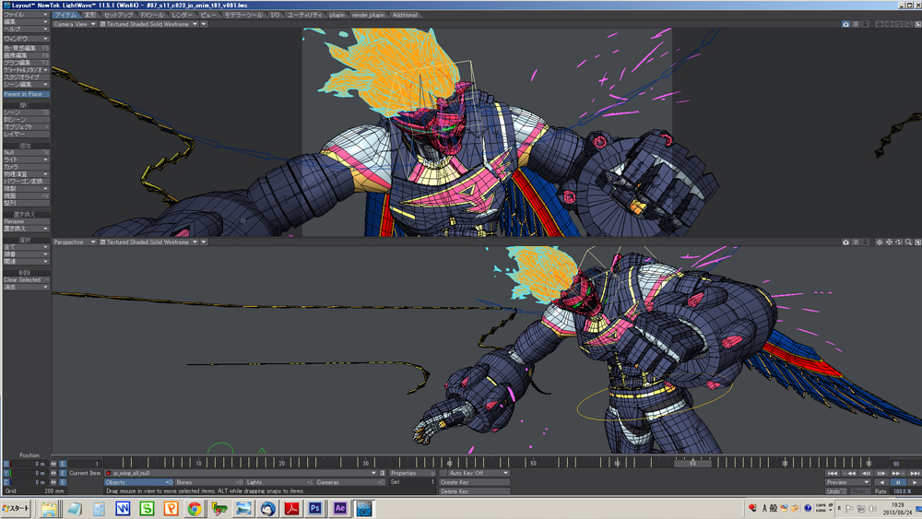Click frame 50 on the timeline scrubber
922x519 pixels.
[533, 463]
